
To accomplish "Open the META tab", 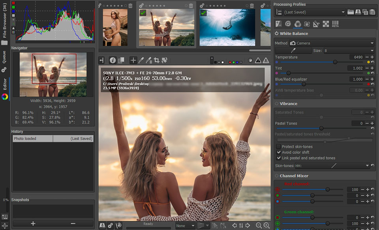I will [335, 24].
